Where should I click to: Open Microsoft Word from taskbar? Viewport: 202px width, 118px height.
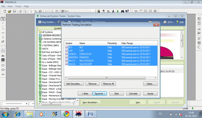click(91, 114)
